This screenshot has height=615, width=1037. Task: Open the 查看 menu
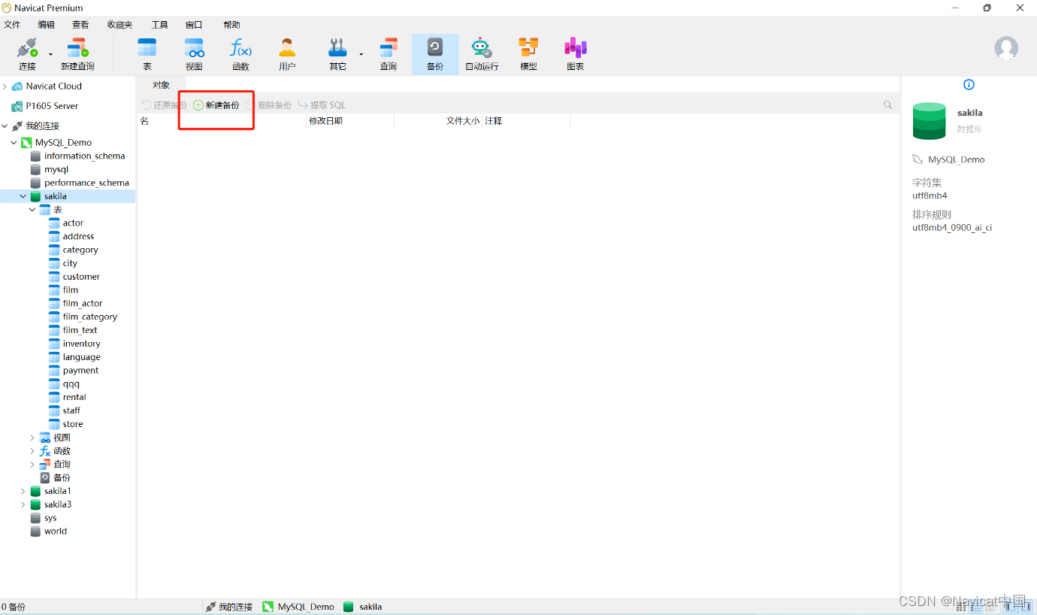pyautogui.click(x=80, y=25)
